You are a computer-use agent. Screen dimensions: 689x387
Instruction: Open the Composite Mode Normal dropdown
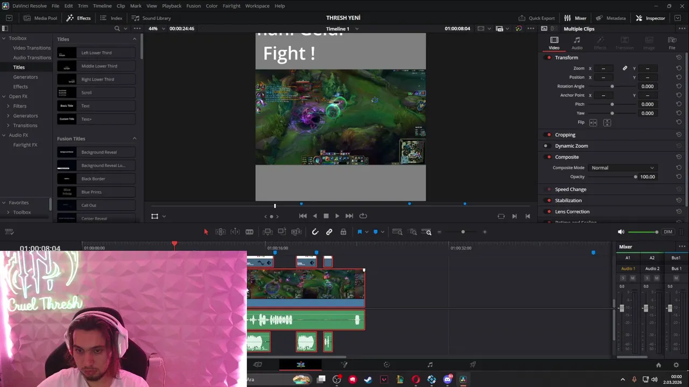(623, 168)
